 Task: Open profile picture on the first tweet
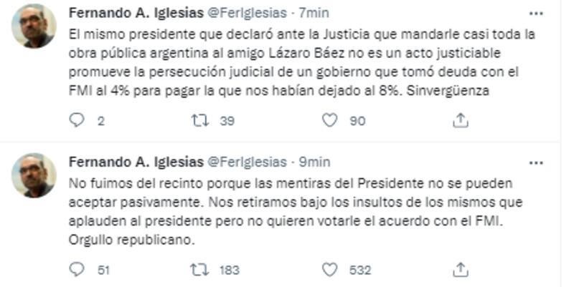pyautogui.click(x=34, y=26)
